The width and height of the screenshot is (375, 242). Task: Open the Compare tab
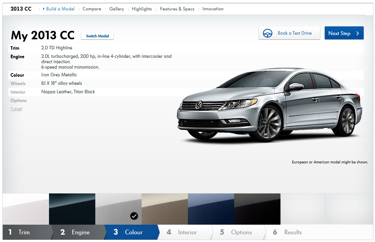point(92,9)
